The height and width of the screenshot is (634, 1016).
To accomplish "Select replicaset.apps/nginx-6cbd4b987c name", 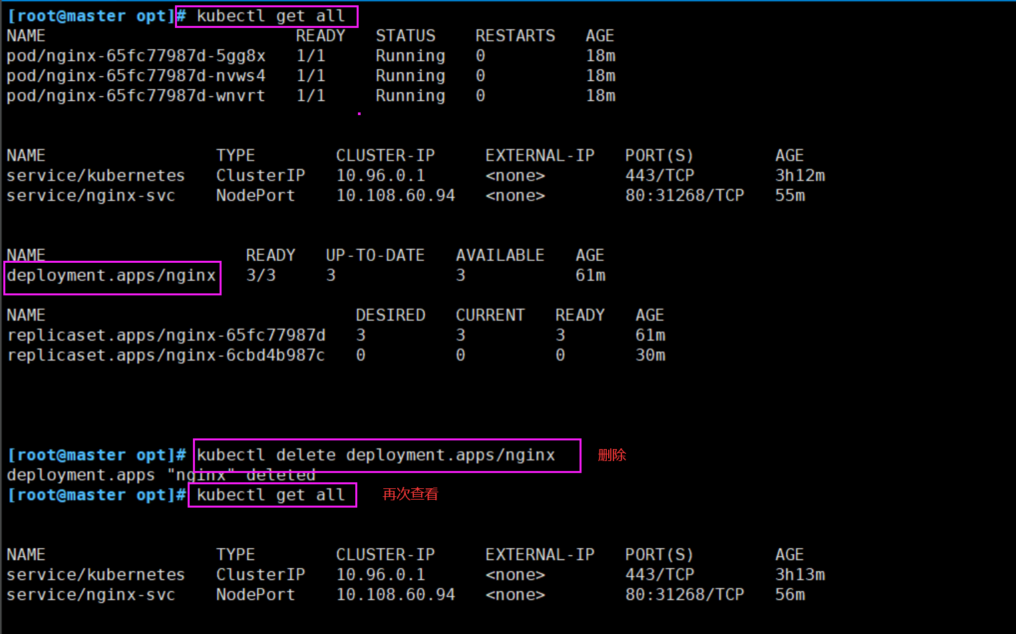I will 166,355.
